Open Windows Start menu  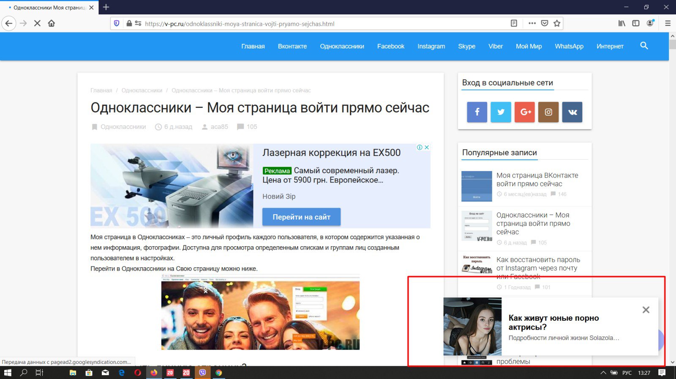coord(8,373)
